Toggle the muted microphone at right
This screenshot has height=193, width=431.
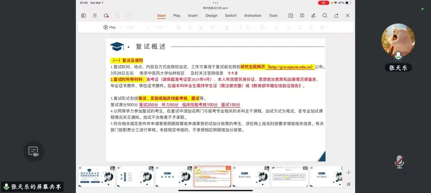click(399, 161)
